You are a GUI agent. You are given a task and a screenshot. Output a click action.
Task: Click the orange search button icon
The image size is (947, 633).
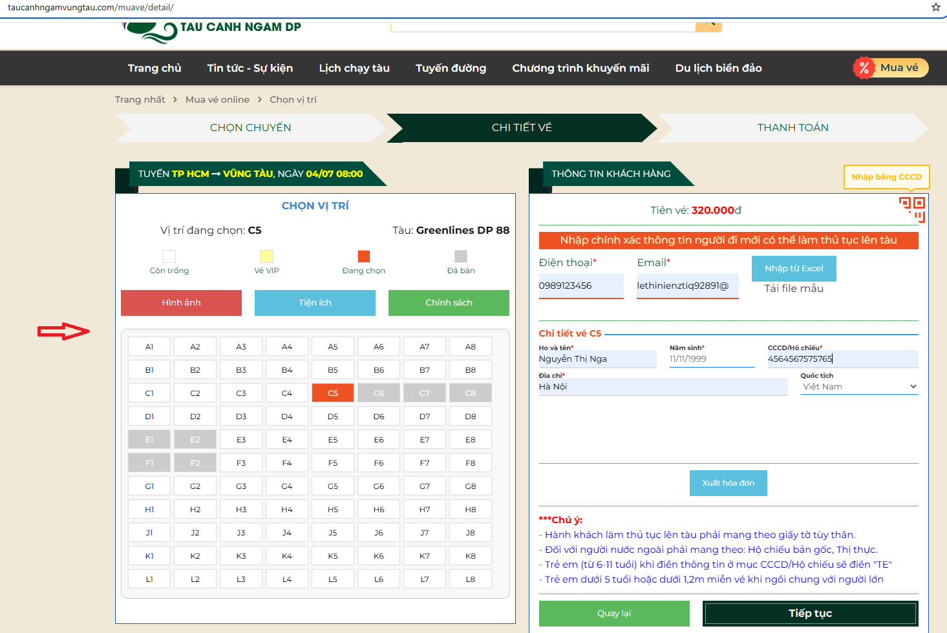coord(708,25)
